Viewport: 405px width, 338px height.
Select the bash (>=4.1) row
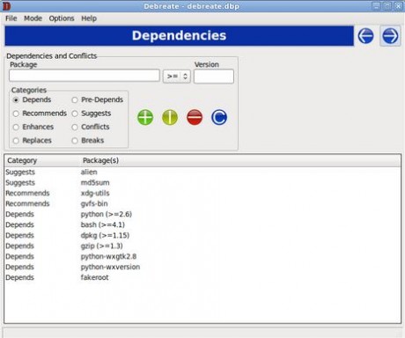(x=202, y=224)
